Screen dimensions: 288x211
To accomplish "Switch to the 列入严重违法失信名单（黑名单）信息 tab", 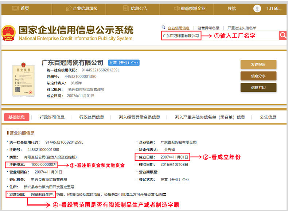I will pos(210,117).
